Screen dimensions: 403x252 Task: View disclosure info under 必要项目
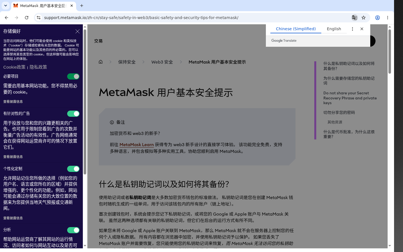click(13, 102)
